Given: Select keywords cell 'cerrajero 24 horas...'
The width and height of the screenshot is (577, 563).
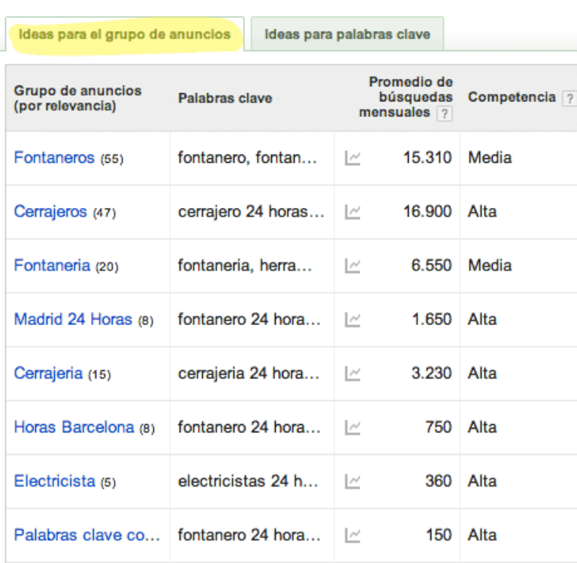Looking at the screenshot, I should (252, 212).
